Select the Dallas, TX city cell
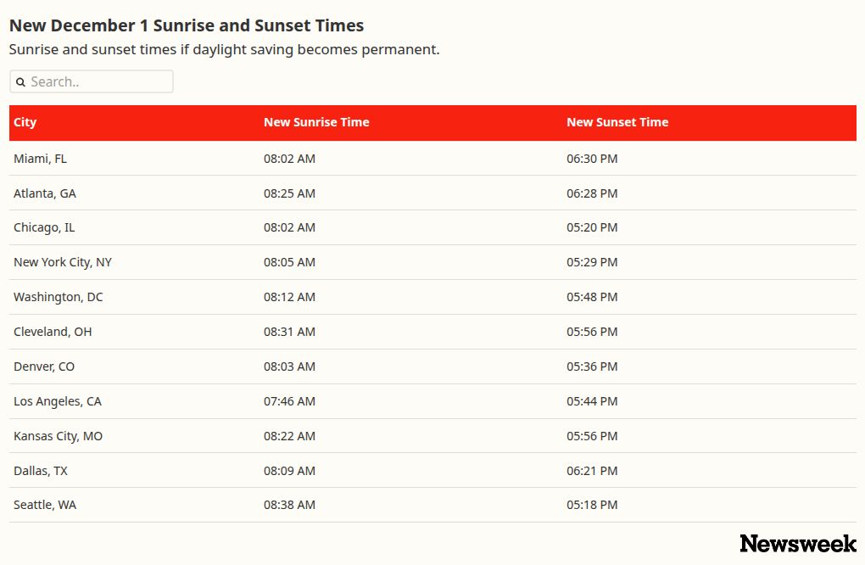 click(41, 471)
